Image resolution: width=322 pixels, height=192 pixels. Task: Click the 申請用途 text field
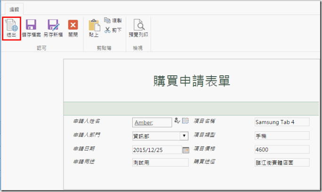point(160,163)
